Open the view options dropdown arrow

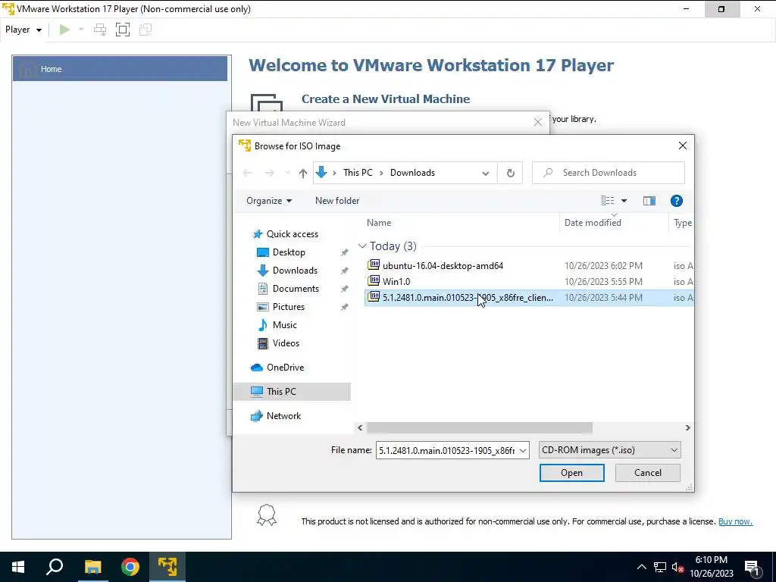pyautogui.click(x=624, y=201)
